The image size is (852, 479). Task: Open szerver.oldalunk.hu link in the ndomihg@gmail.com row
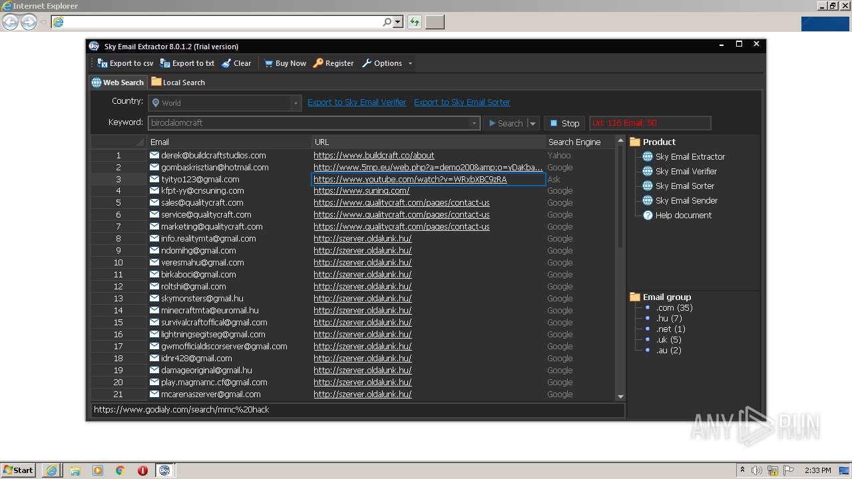point(363,250)
